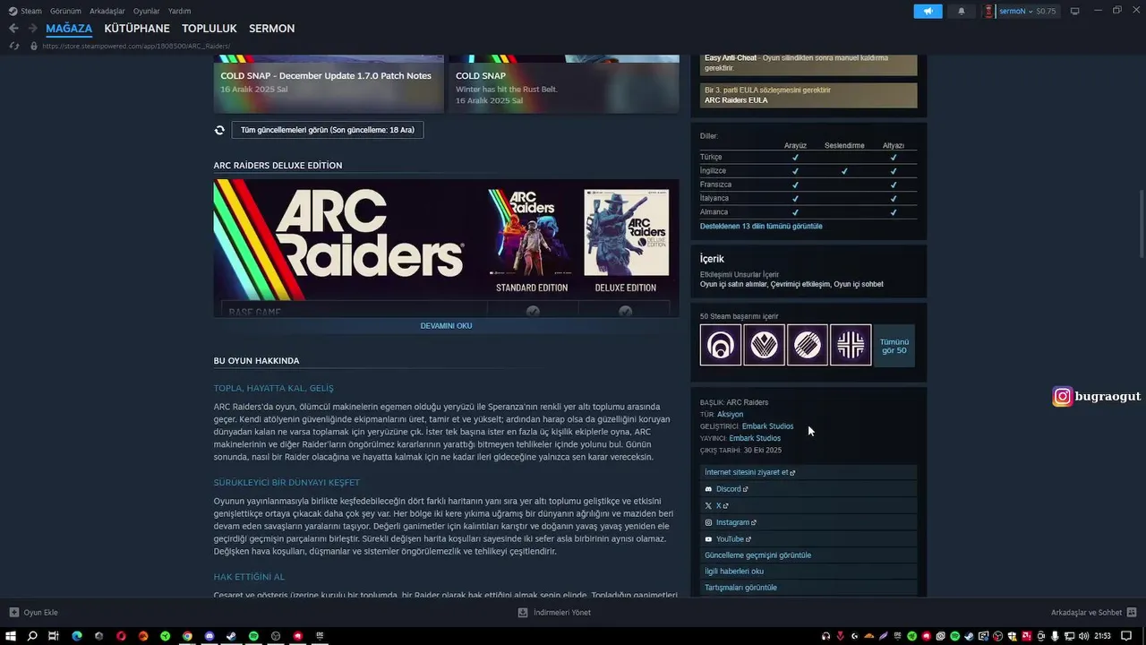Open Google Chrome from the taskbar

click(x=187, y=636)
